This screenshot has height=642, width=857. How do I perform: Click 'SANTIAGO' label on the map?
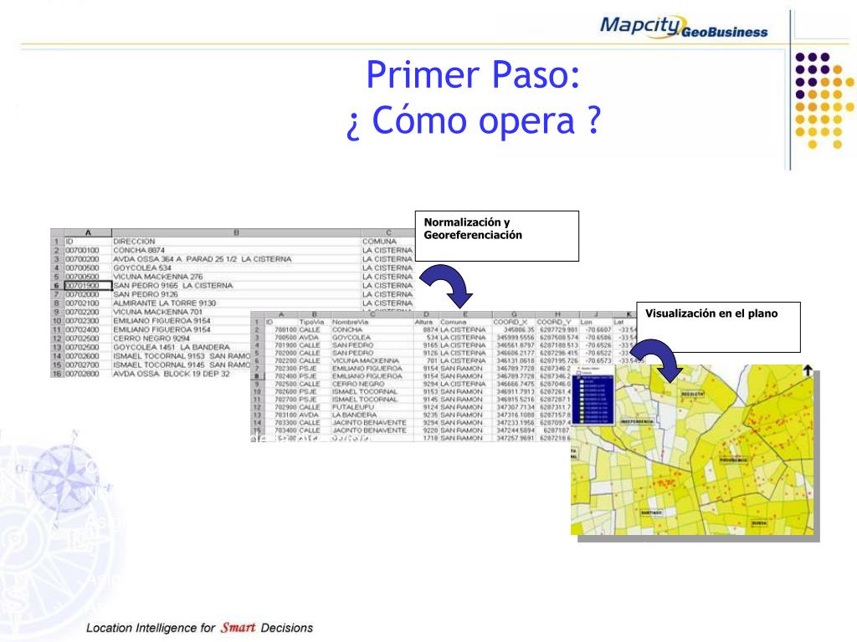pyautogui.click(x=651, y=513)
